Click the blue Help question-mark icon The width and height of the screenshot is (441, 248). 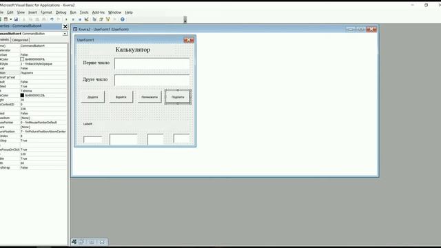[123, 19]
